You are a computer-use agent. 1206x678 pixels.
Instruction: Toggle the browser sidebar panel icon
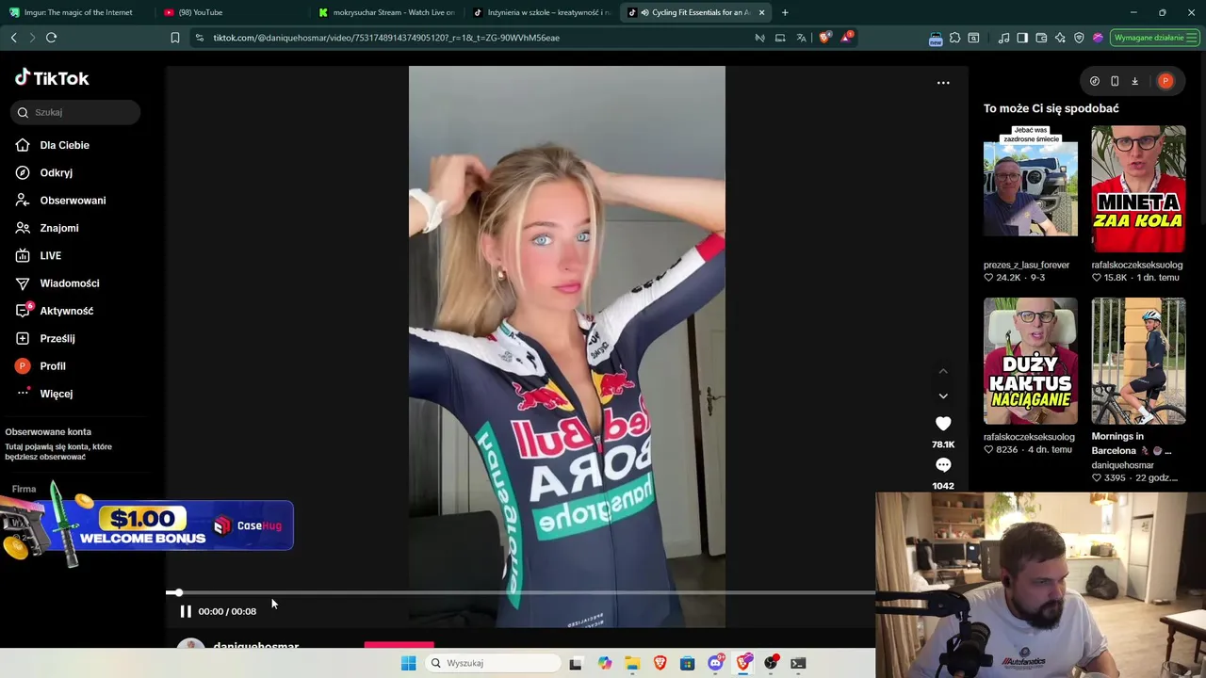1022,38
